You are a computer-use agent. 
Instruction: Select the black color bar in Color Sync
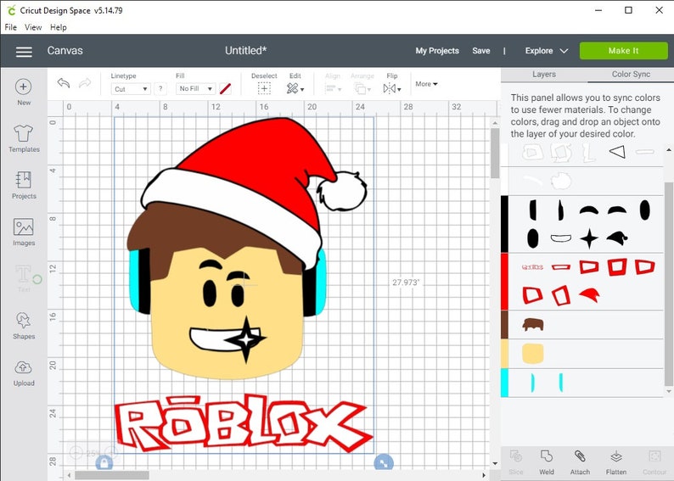(504, 224)
